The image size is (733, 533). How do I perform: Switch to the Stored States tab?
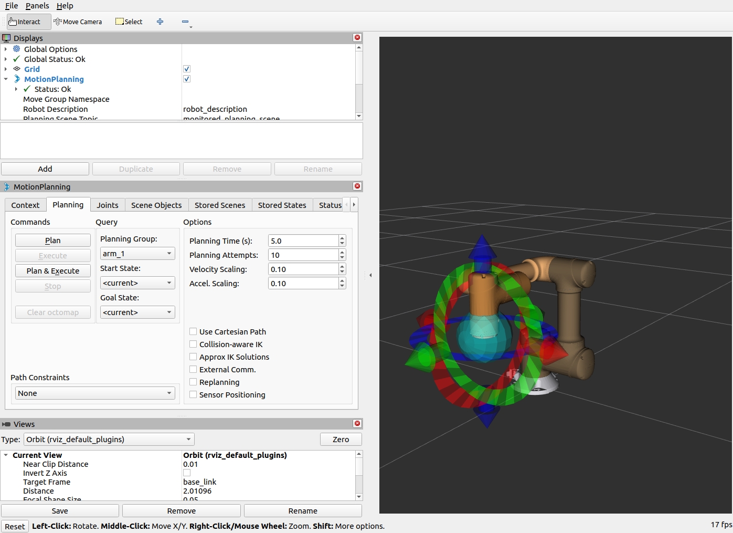(x=282, y=205)
